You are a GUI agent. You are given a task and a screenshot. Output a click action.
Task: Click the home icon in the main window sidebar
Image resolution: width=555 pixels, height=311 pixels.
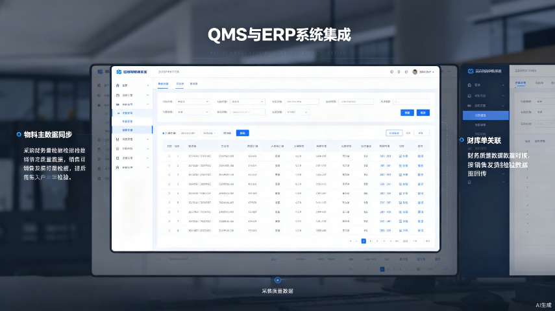tap(117, 86)
